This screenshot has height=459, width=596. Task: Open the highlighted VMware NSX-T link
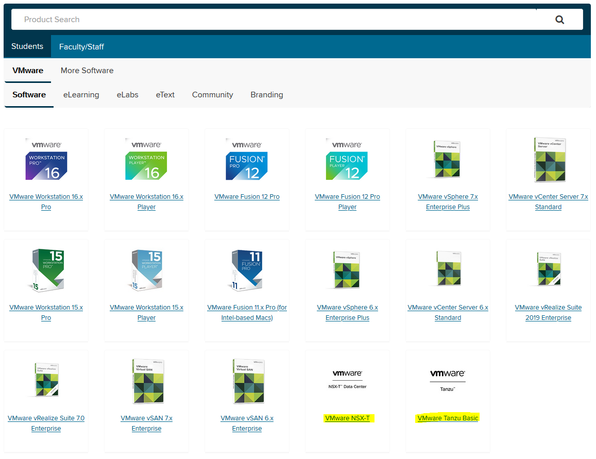coord(347,418)
